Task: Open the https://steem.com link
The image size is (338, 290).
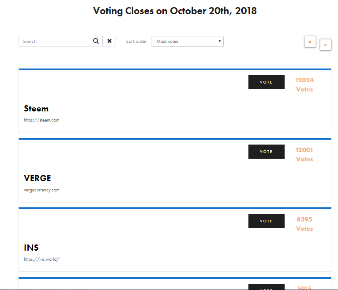Action: pos(41,120)
